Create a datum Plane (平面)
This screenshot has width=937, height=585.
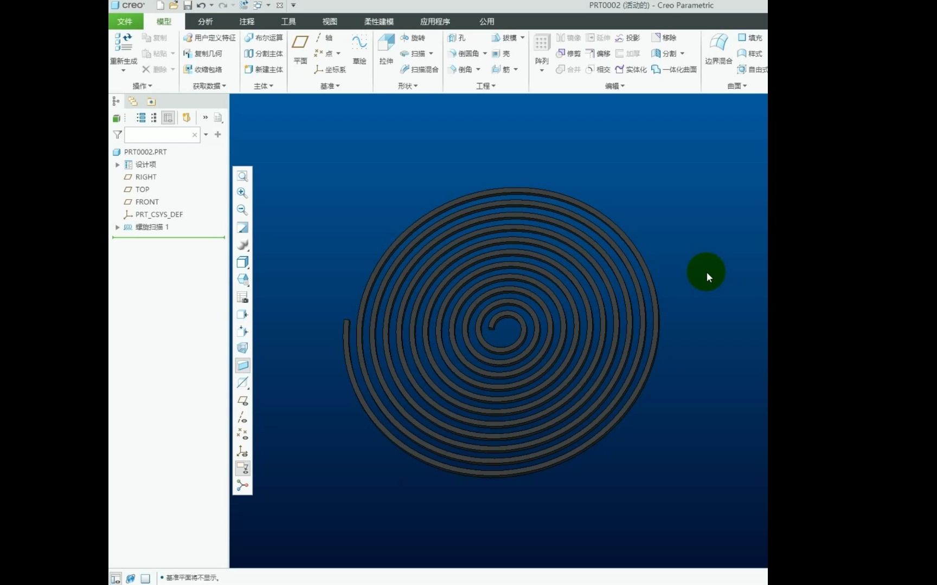(300, 48)
